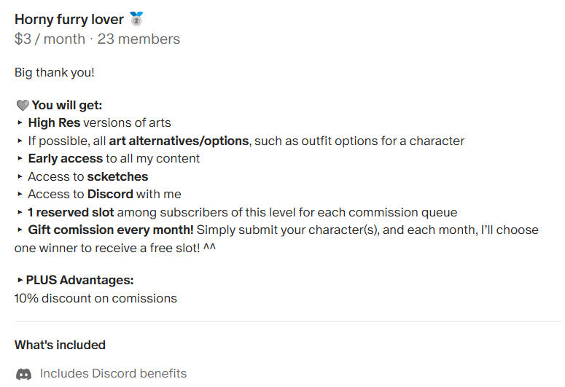
Task: Click the Discord logo icon
Action: 23,374
